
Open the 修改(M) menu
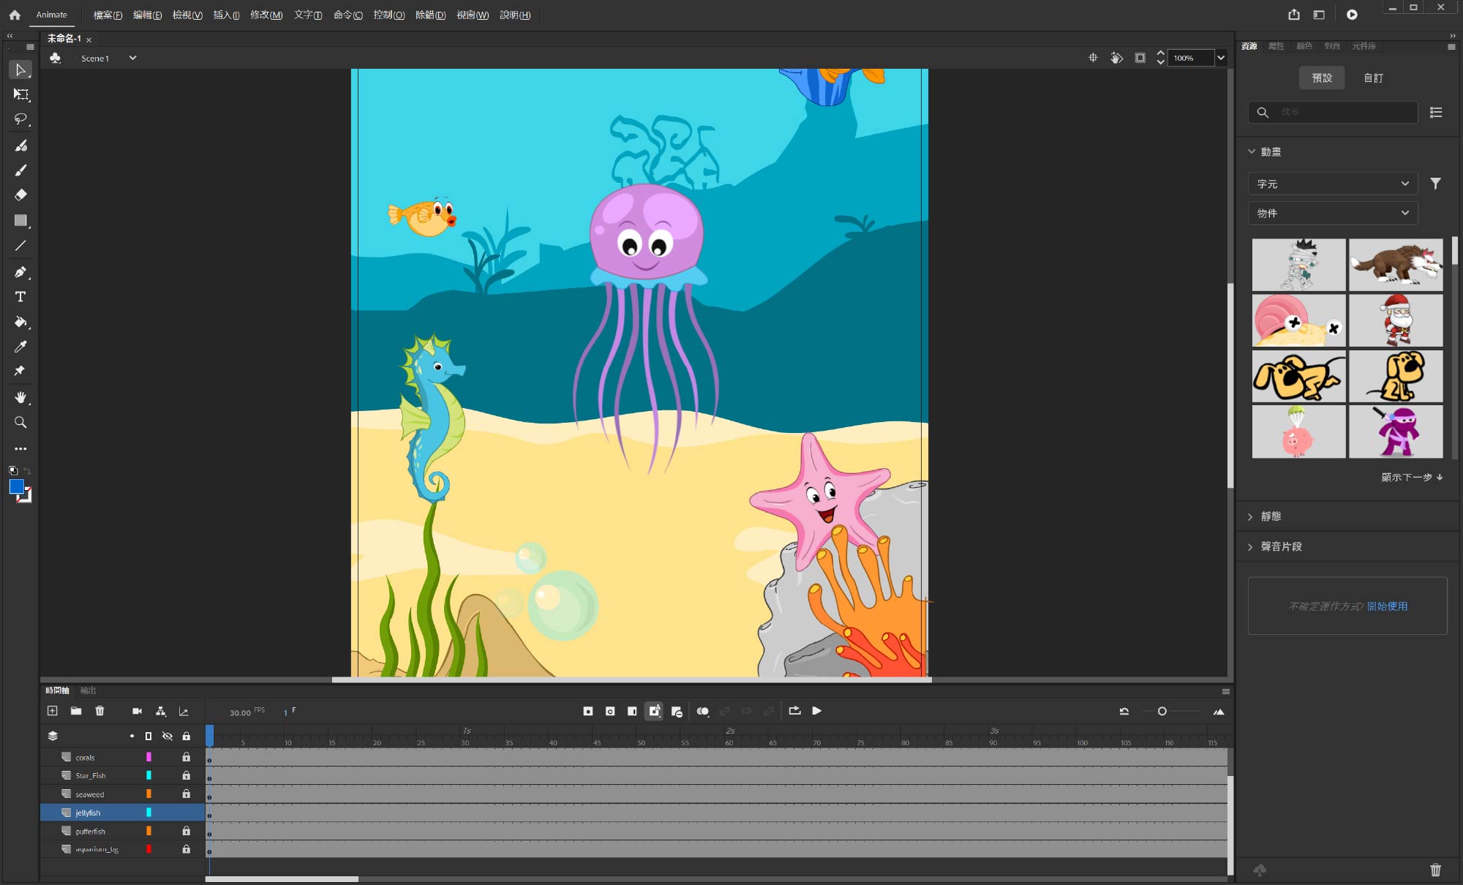coord(266,15)
